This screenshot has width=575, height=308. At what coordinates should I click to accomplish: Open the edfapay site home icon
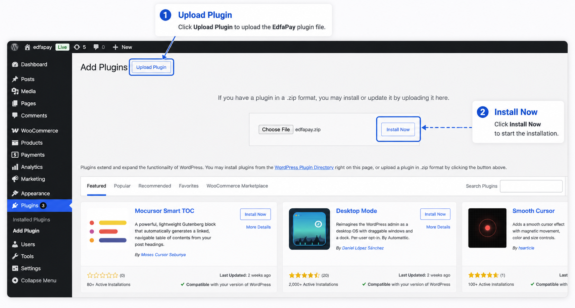[x=28, y=47]
